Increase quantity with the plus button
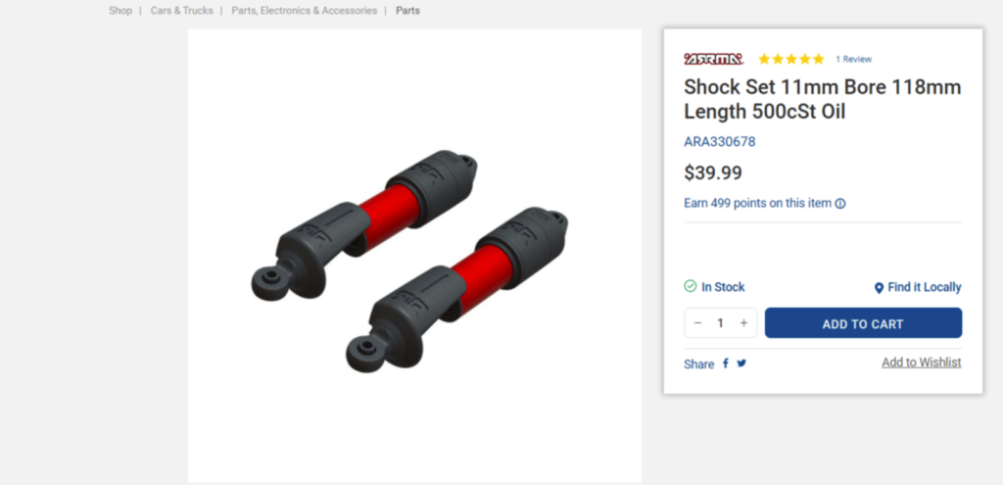Screen dimensions: 1003x485 744,323
